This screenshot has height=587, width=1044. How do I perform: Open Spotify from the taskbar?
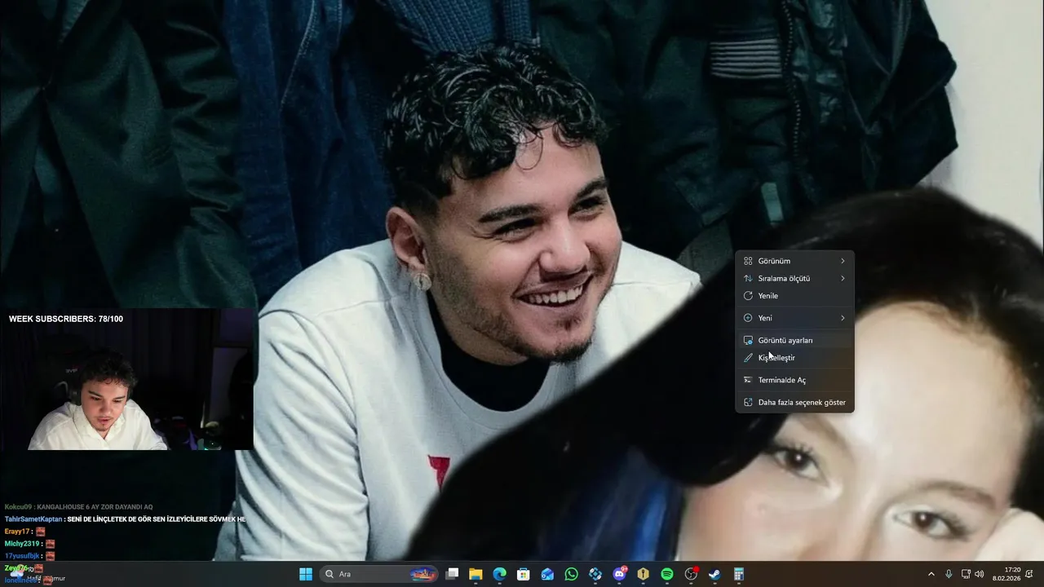(x=667, y=574)
